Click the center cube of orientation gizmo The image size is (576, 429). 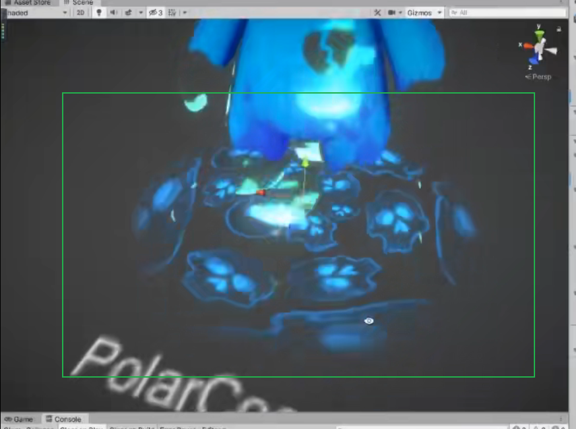[539, 47]
